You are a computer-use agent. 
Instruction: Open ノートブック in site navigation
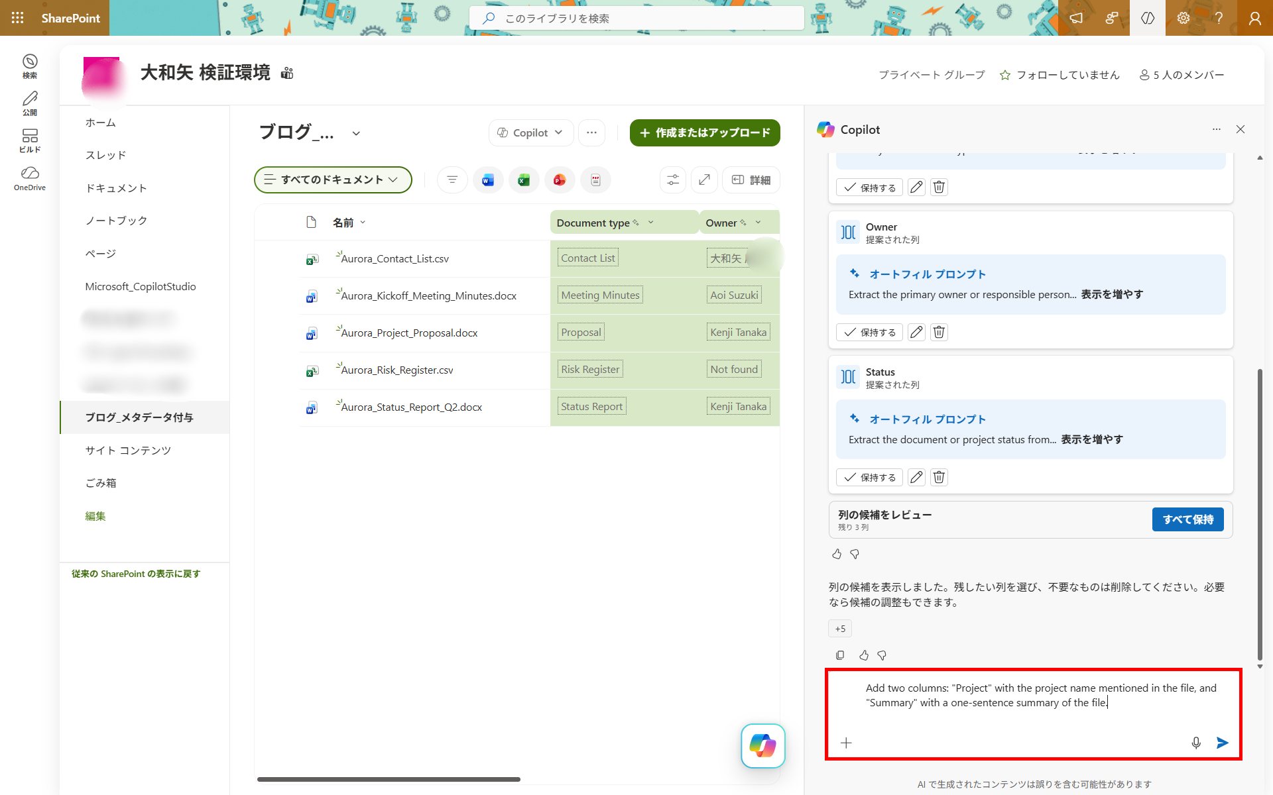click(x=116, y=221)
